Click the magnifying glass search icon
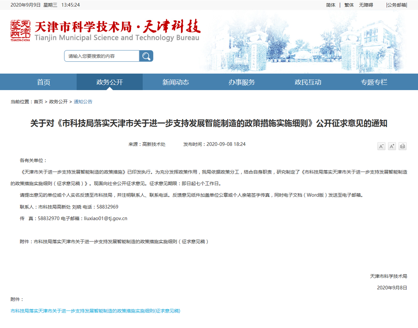 (146, 56)
